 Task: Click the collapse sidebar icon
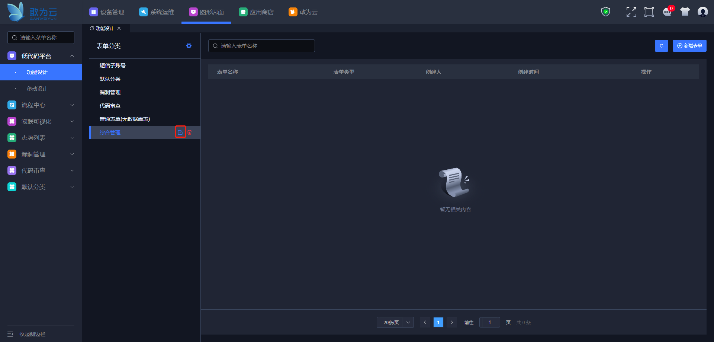[10, 334]
